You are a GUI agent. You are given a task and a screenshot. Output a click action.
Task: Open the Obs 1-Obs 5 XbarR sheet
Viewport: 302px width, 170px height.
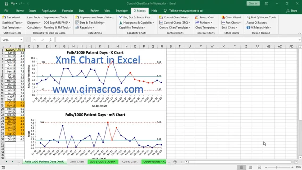[x=102, y=161]
